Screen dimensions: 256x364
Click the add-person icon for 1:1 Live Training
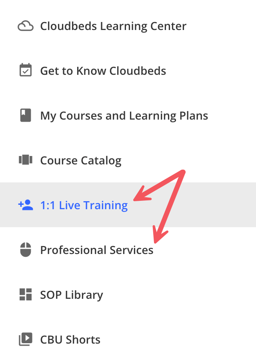26,205
